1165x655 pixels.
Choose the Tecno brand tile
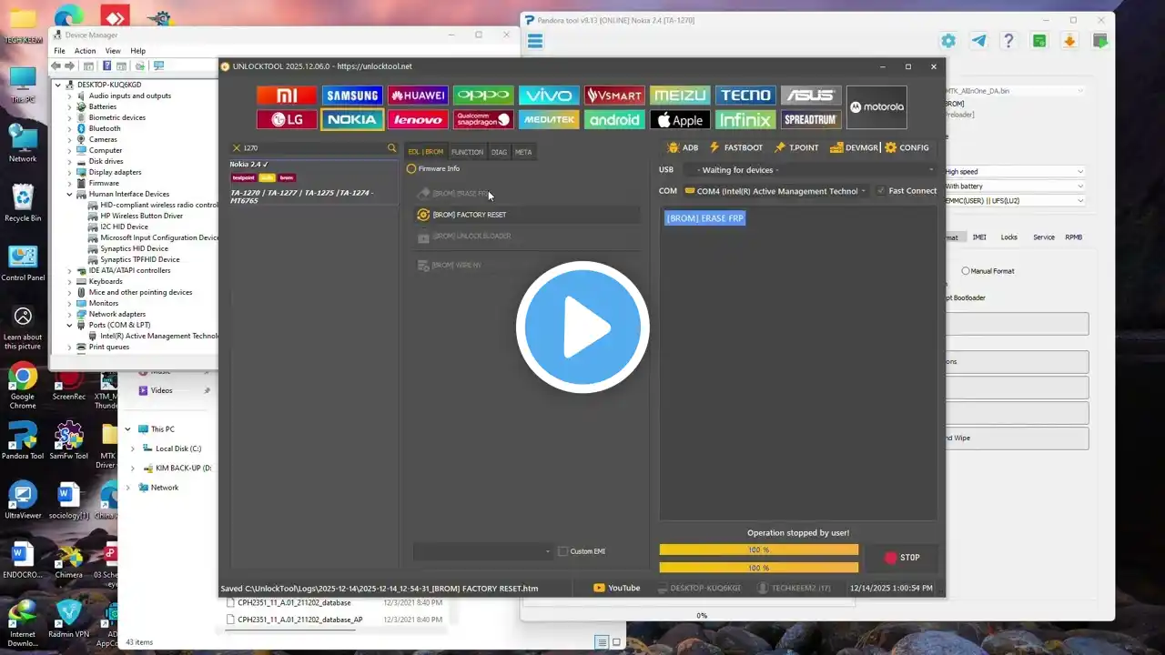tap(745, 96)
